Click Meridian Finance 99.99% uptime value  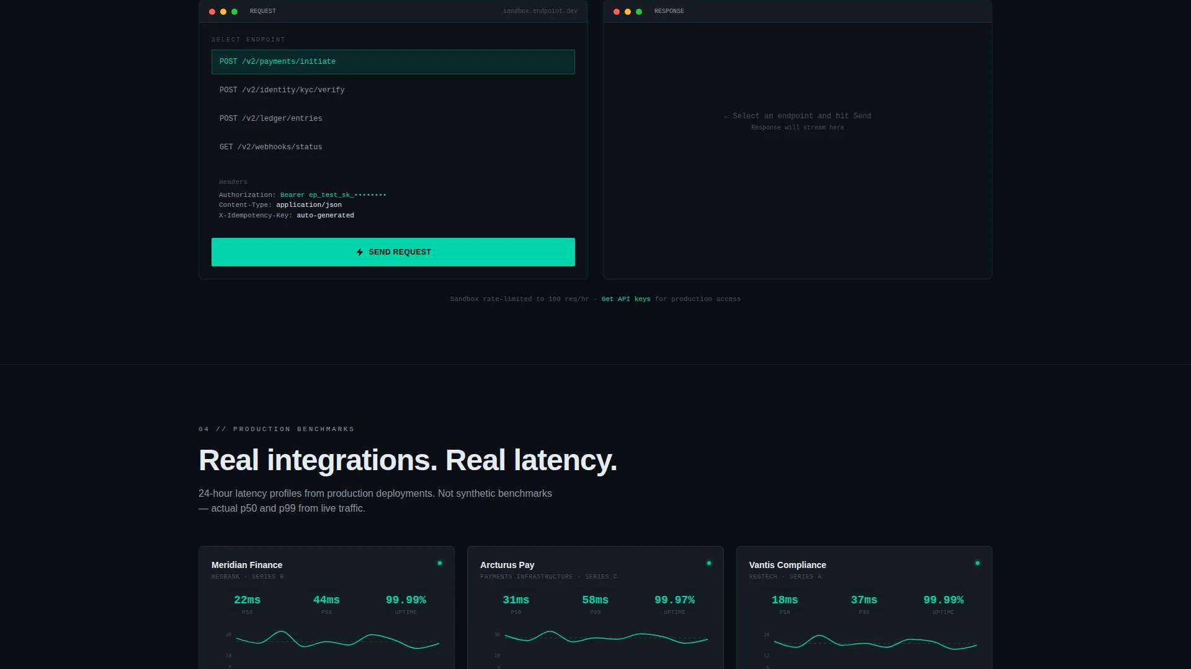[x=406, y=600]
